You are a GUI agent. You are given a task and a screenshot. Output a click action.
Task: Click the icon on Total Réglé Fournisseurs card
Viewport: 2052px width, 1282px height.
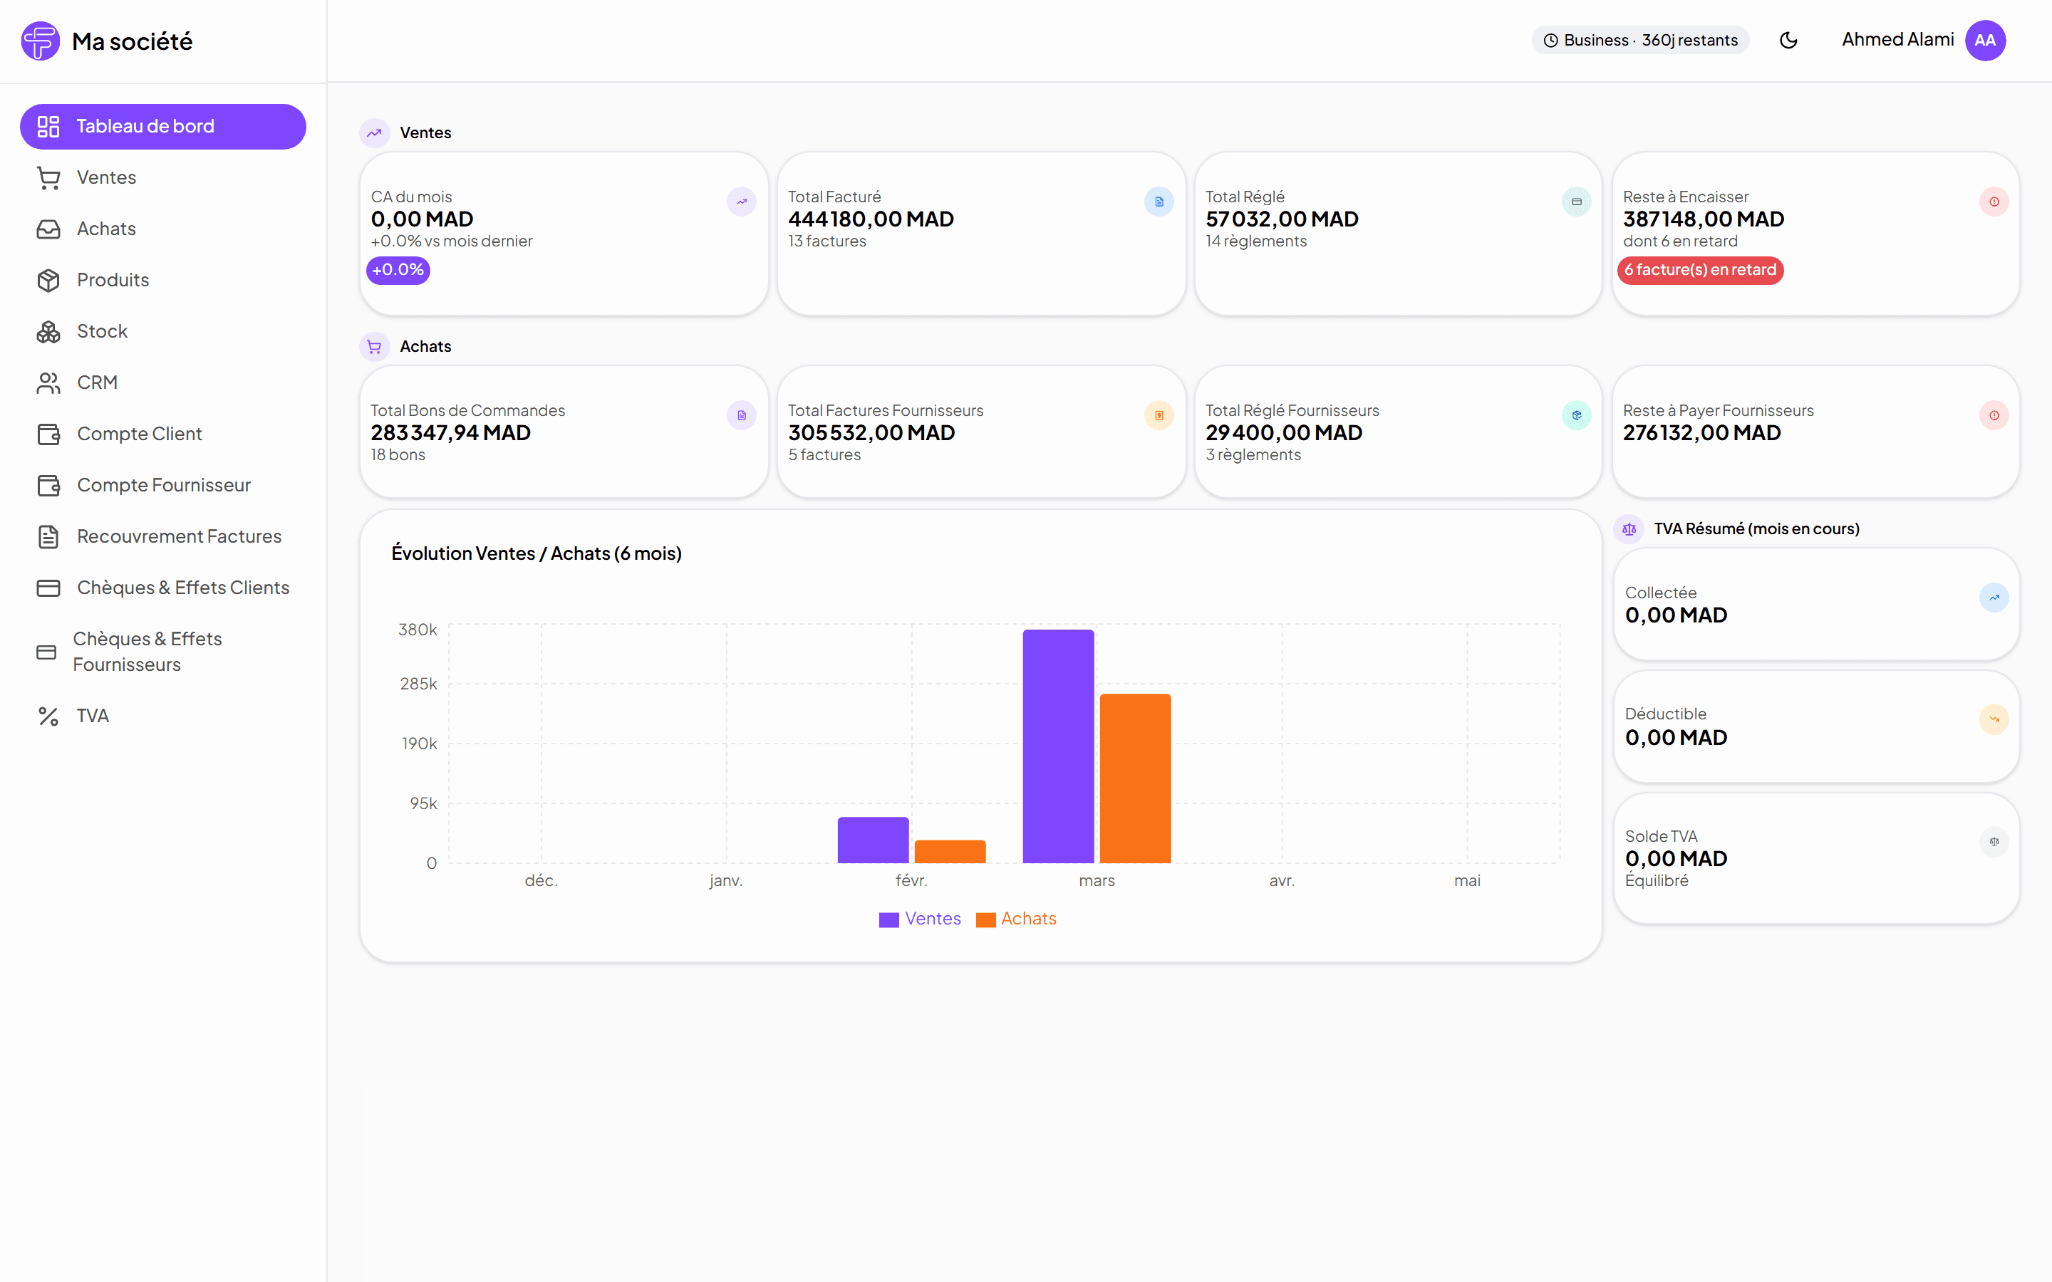coord(1576,415)
